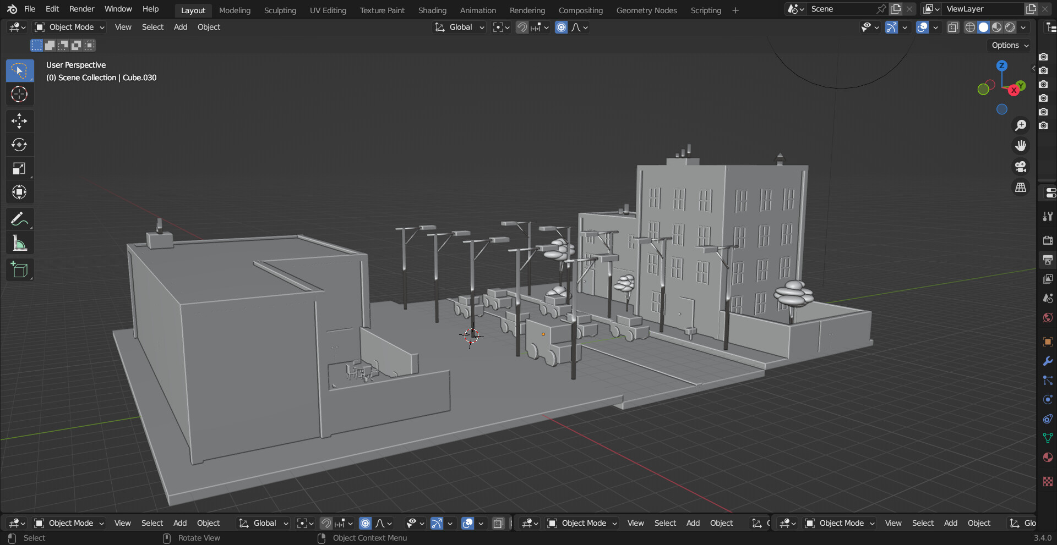Expand the Options dropdown in the viewport
This screenshot has width=1057, height=545.
1009,45
